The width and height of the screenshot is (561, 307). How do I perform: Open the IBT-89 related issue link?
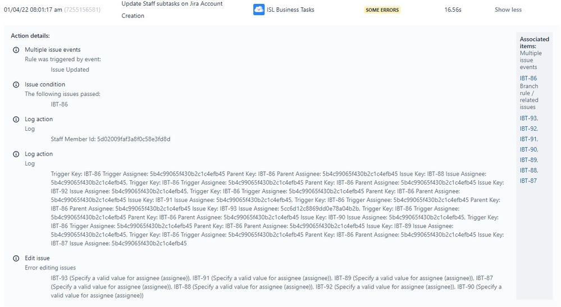(x=528, y=160)
